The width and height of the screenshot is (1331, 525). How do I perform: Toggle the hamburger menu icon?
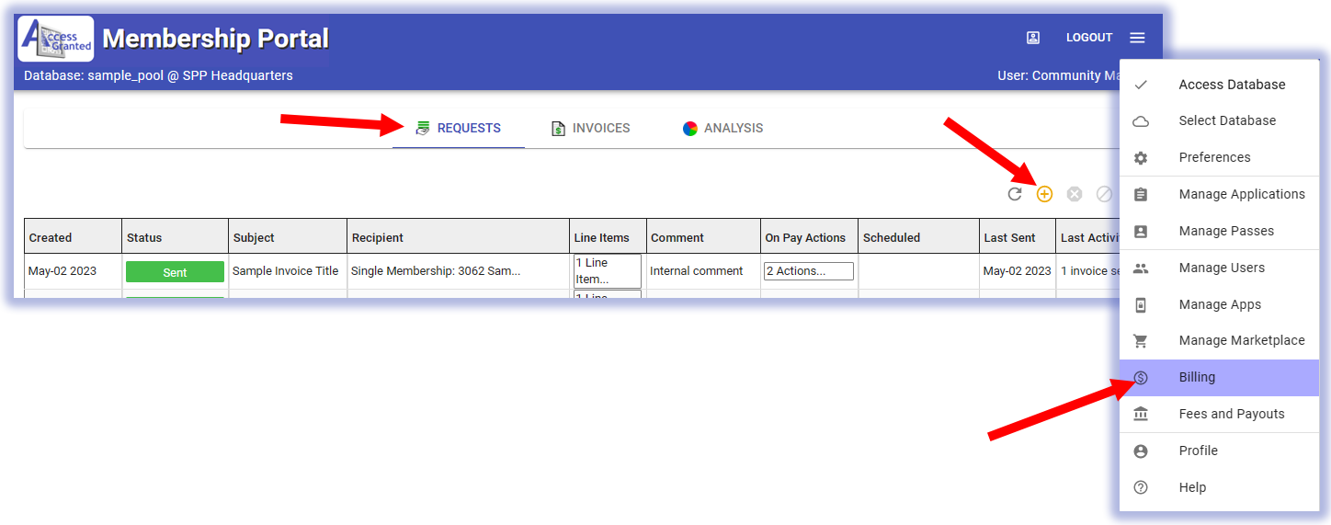[x=1137, y=38]
